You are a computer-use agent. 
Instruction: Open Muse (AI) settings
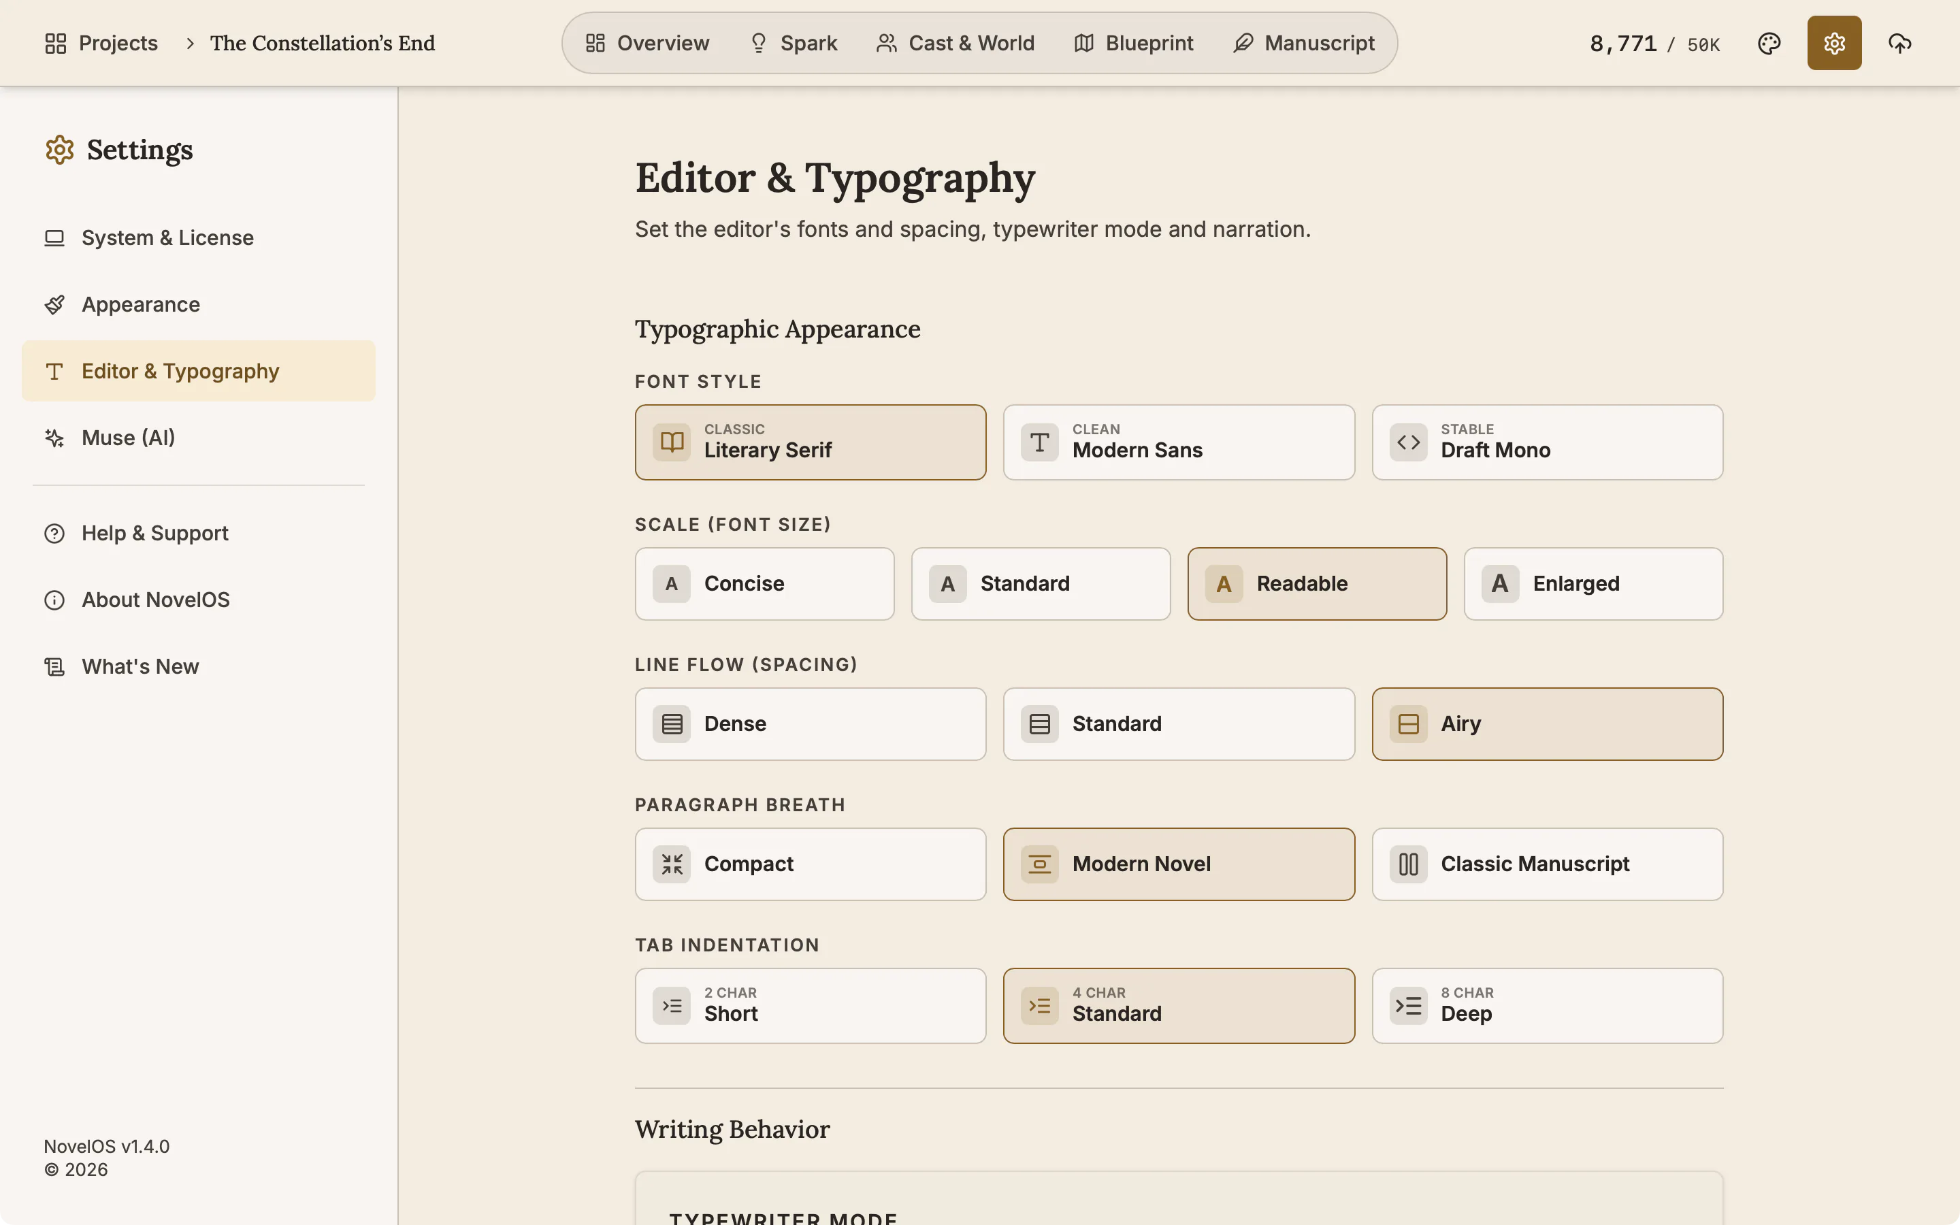pos(199,438)
